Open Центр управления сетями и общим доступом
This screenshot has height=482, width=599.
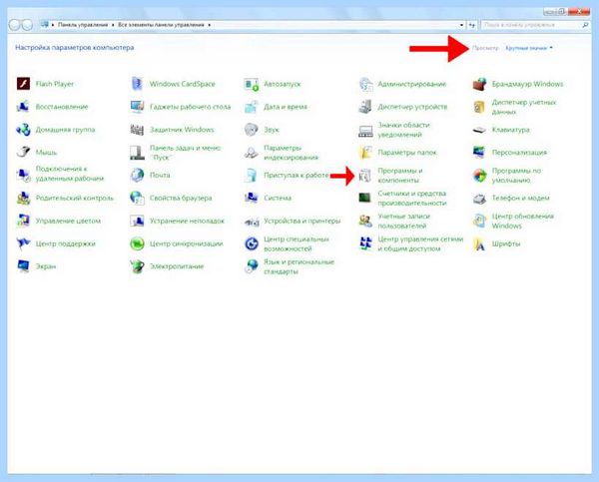[x=420, y=243]
